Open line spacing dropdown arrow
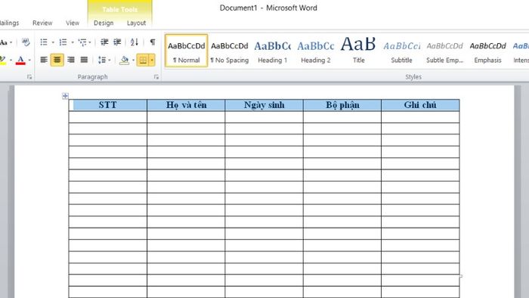This screenshot has width=529, height=298. click(x=110, y=61)
